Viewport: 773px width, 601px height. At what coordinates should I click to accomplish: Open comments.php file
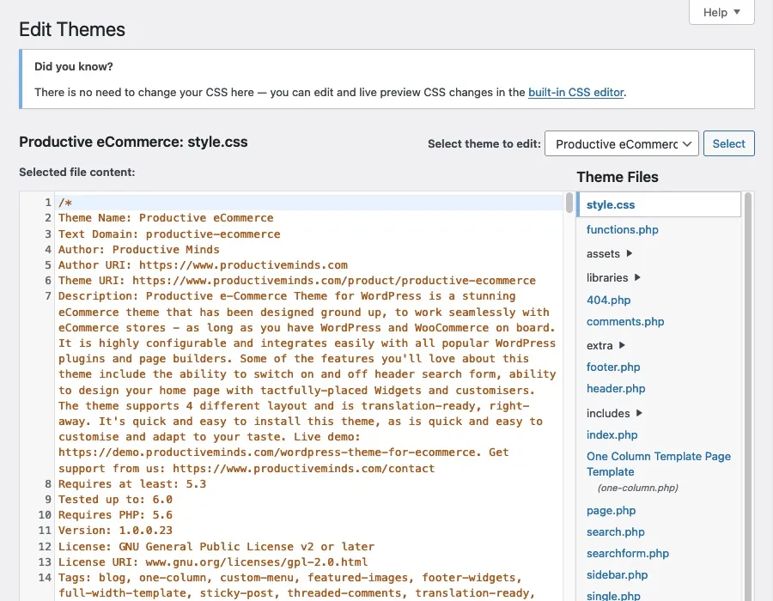pos(625,322)
